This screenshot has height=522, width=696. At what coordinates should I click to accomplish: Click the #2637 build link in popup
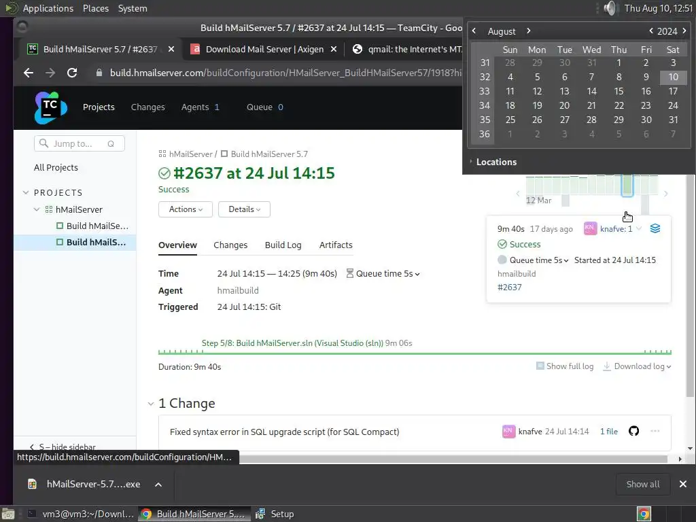click(510, 288)
